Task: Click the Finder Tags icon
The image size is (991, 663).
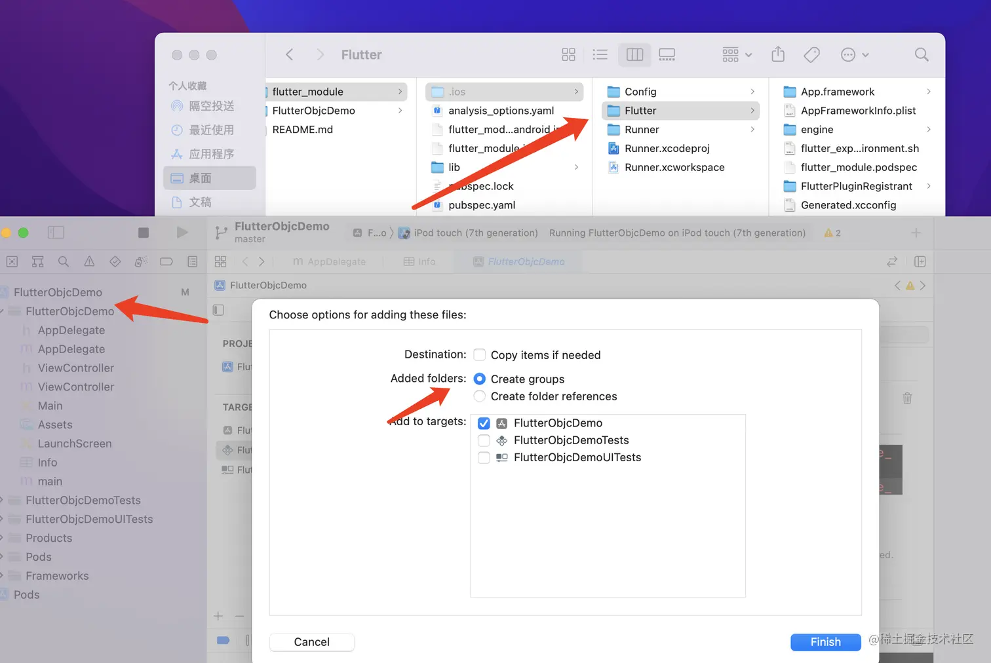Action: click(811, 54)
